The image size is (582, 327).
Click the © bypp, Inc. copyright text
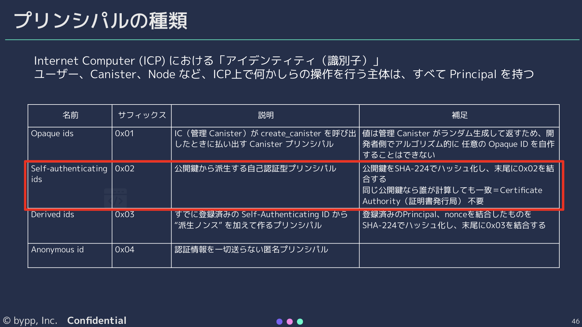click(x=31, y=320)
